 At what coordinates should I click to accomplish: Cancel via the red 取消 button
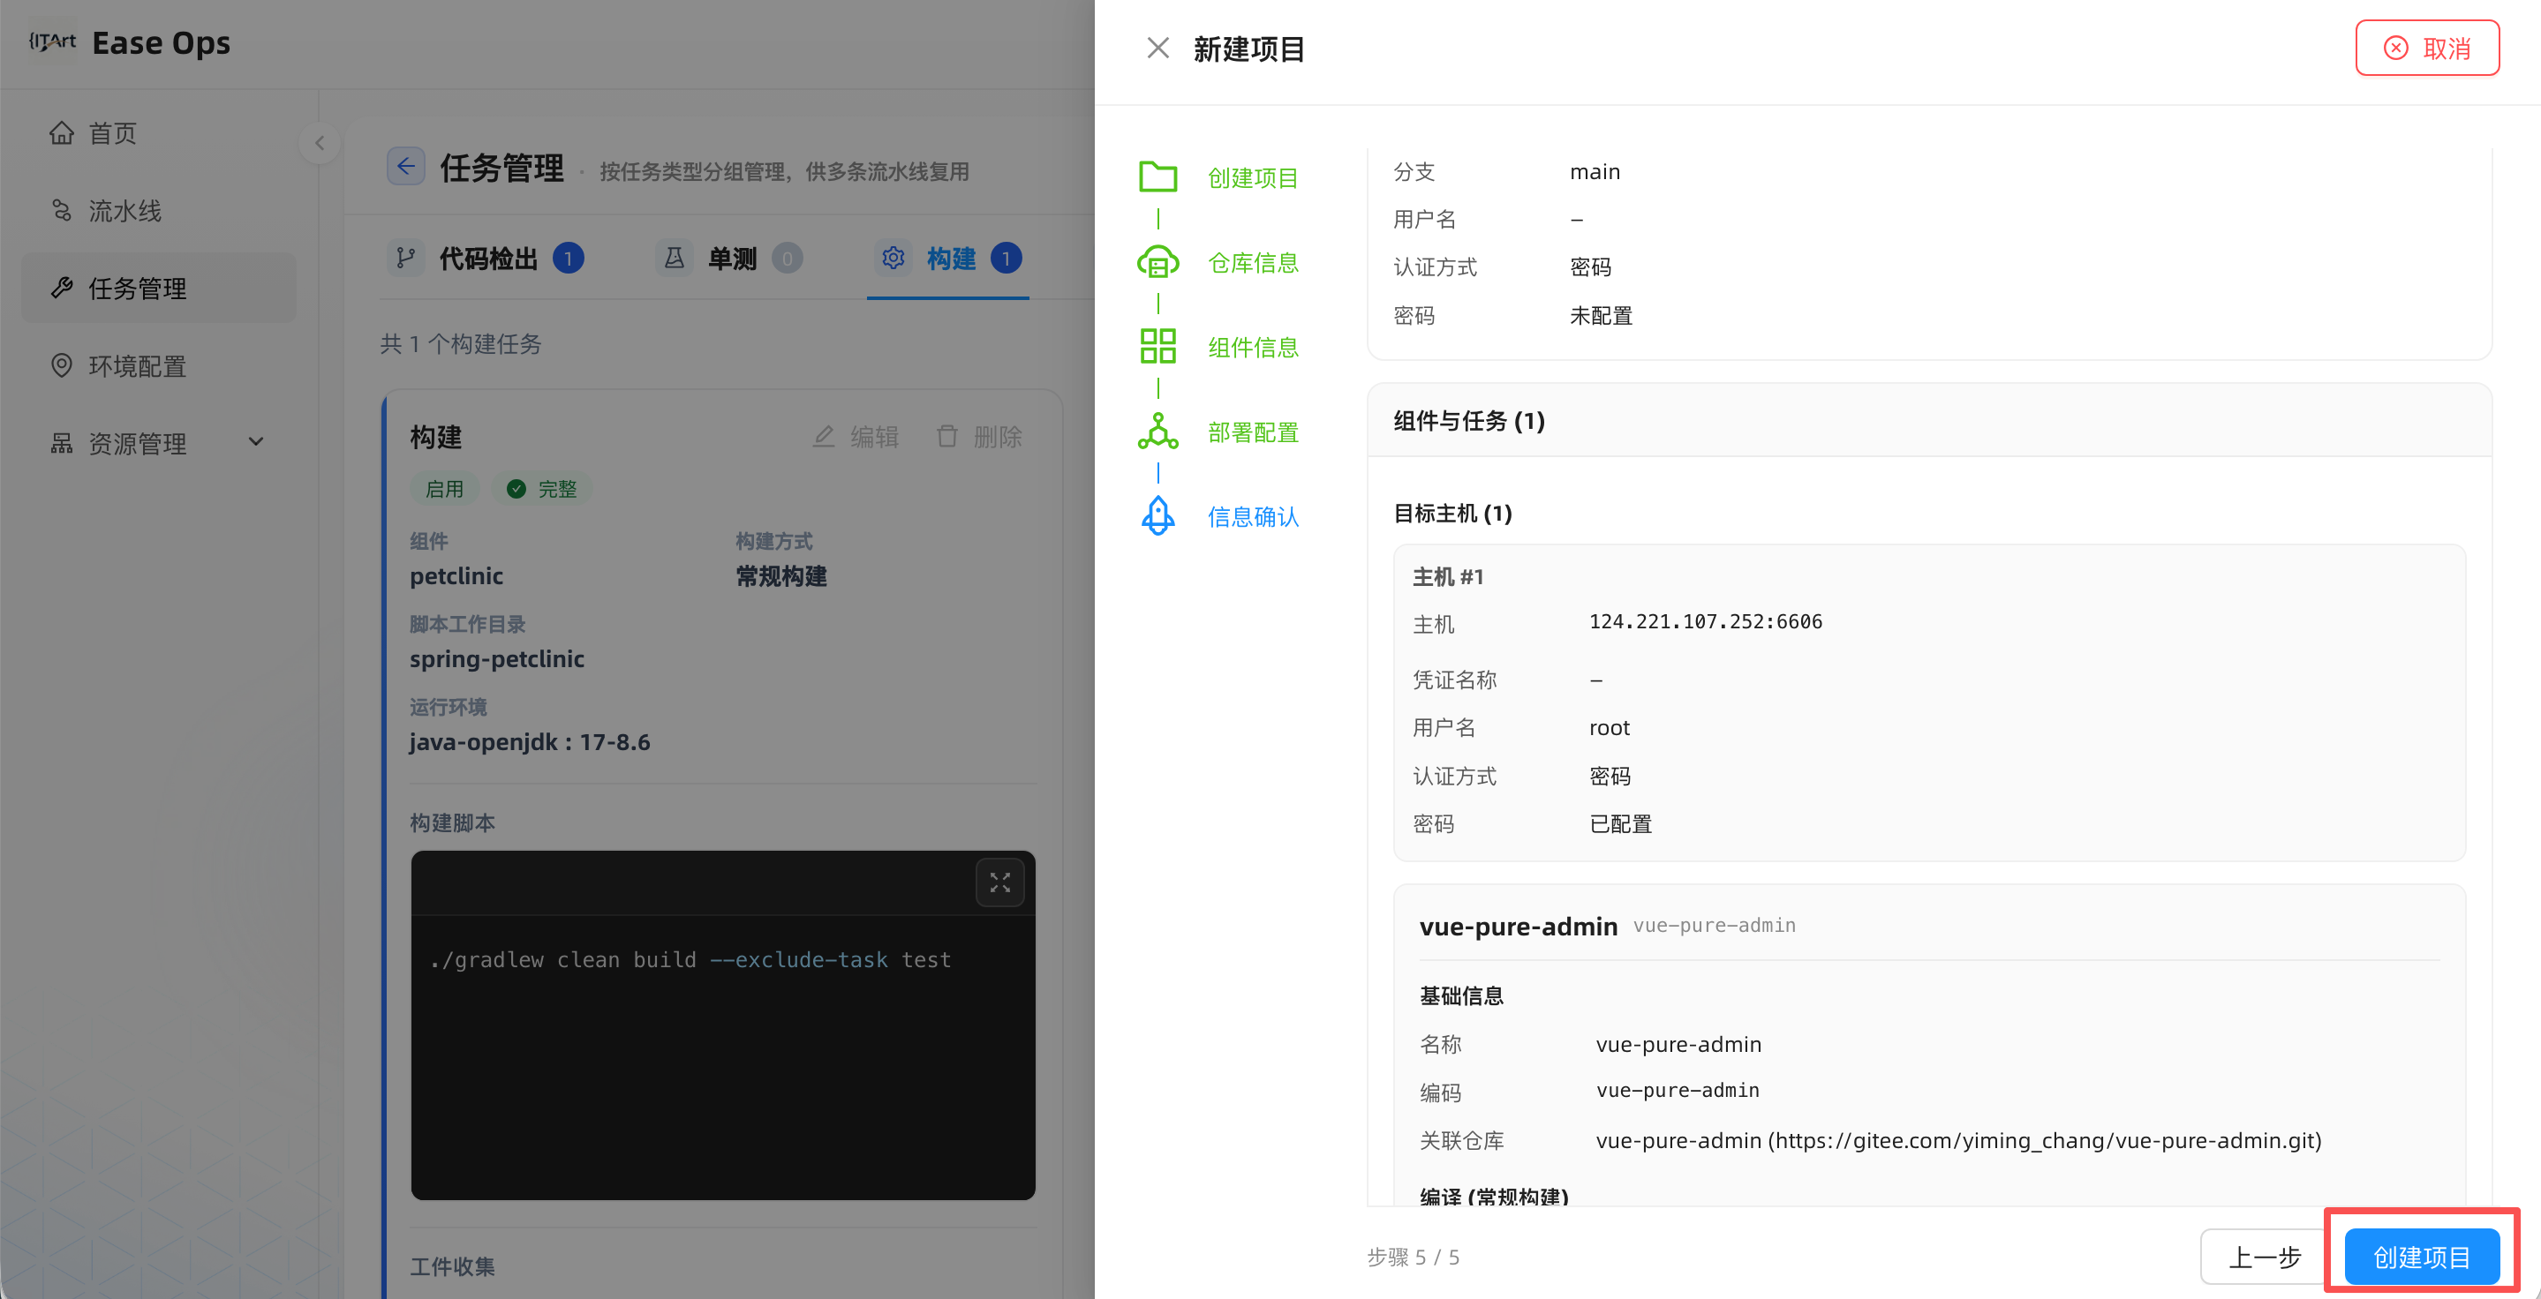[x=2428, y=49]
